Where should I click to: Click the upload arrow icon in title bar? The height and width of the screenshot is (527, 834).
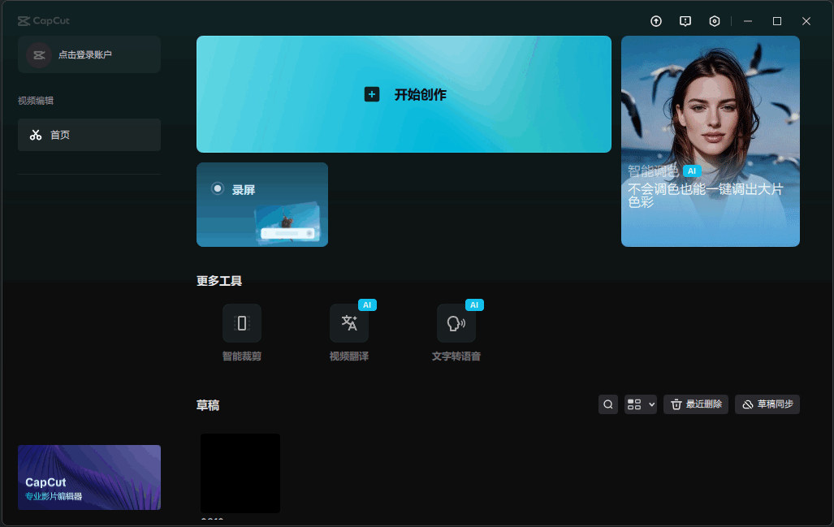point(656,21)
